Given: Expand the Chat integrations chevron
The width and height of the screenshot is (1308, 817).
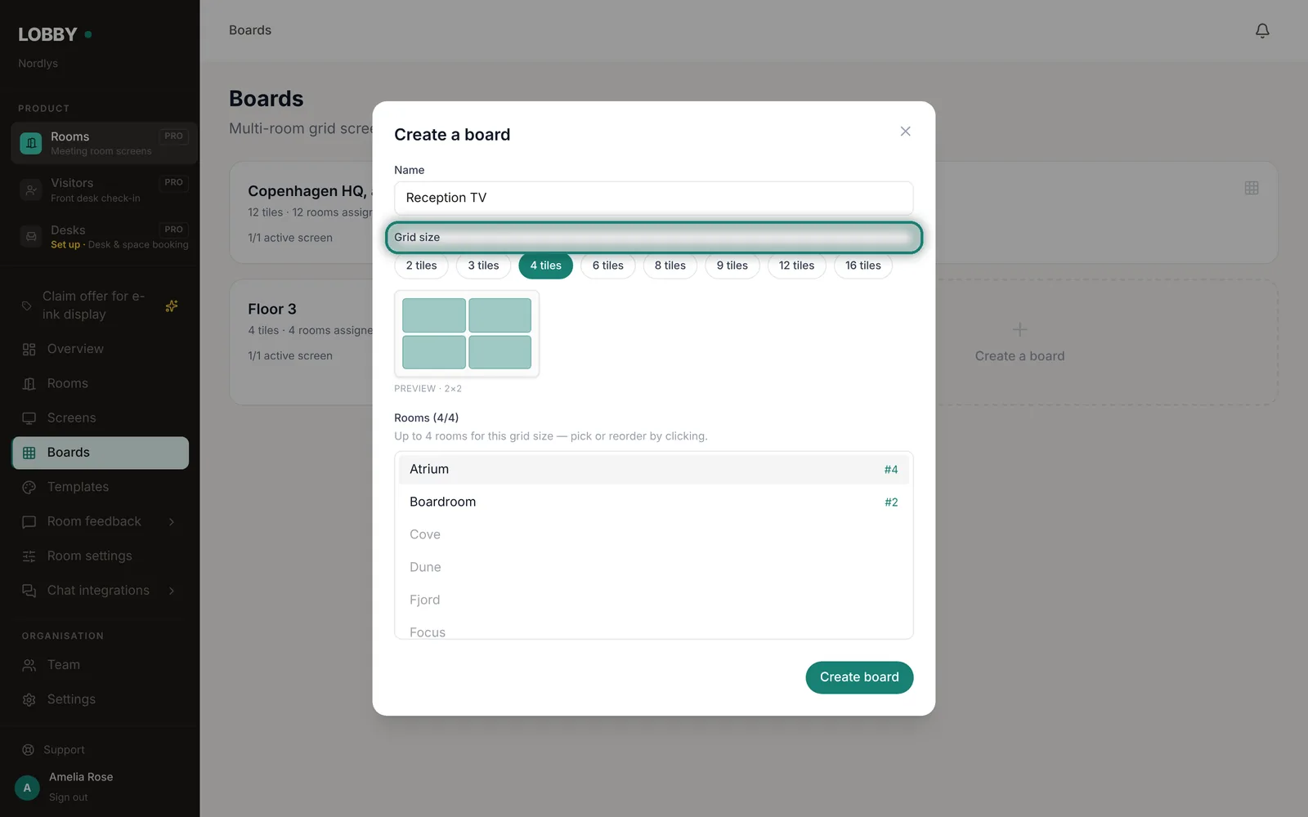Looking at the screenshot, I should 172,591.
